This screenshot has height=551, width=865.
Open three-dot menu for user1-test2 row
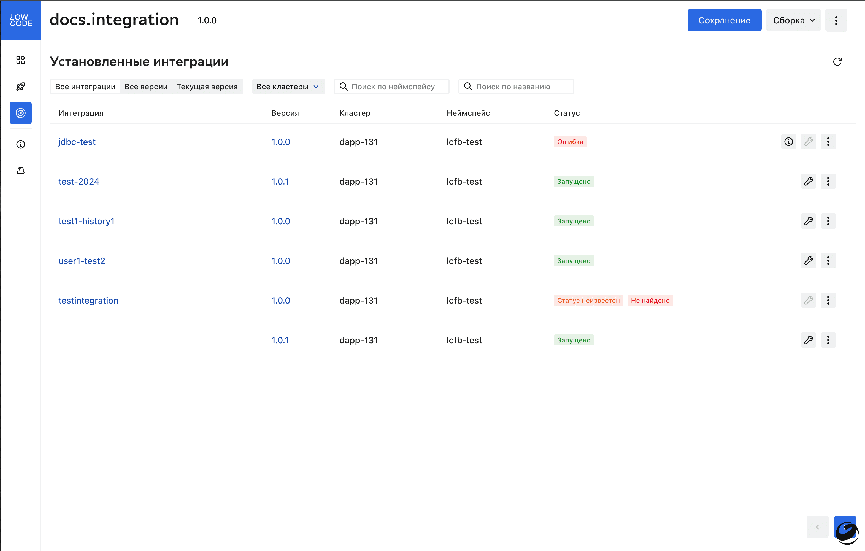tap(828, 261)
